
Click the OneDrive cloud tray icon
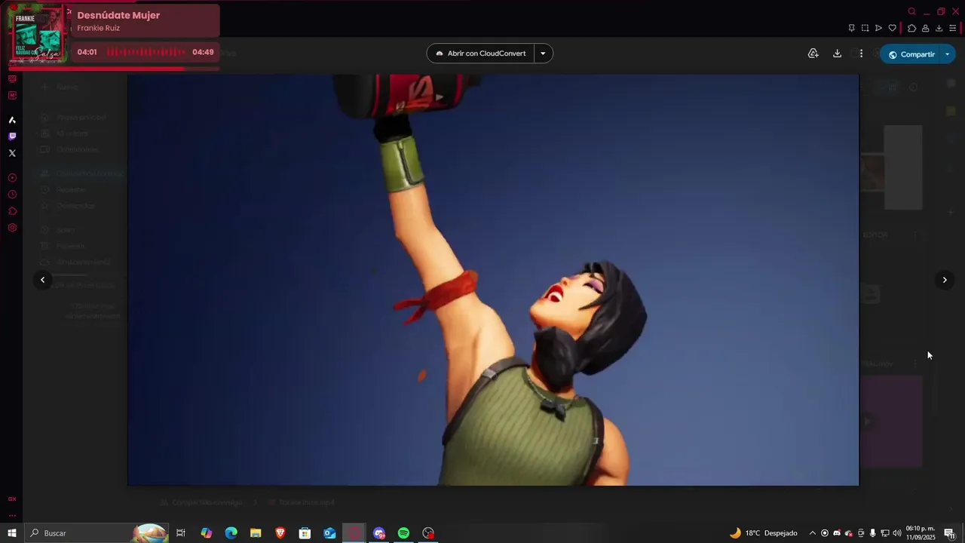[849, 533]
